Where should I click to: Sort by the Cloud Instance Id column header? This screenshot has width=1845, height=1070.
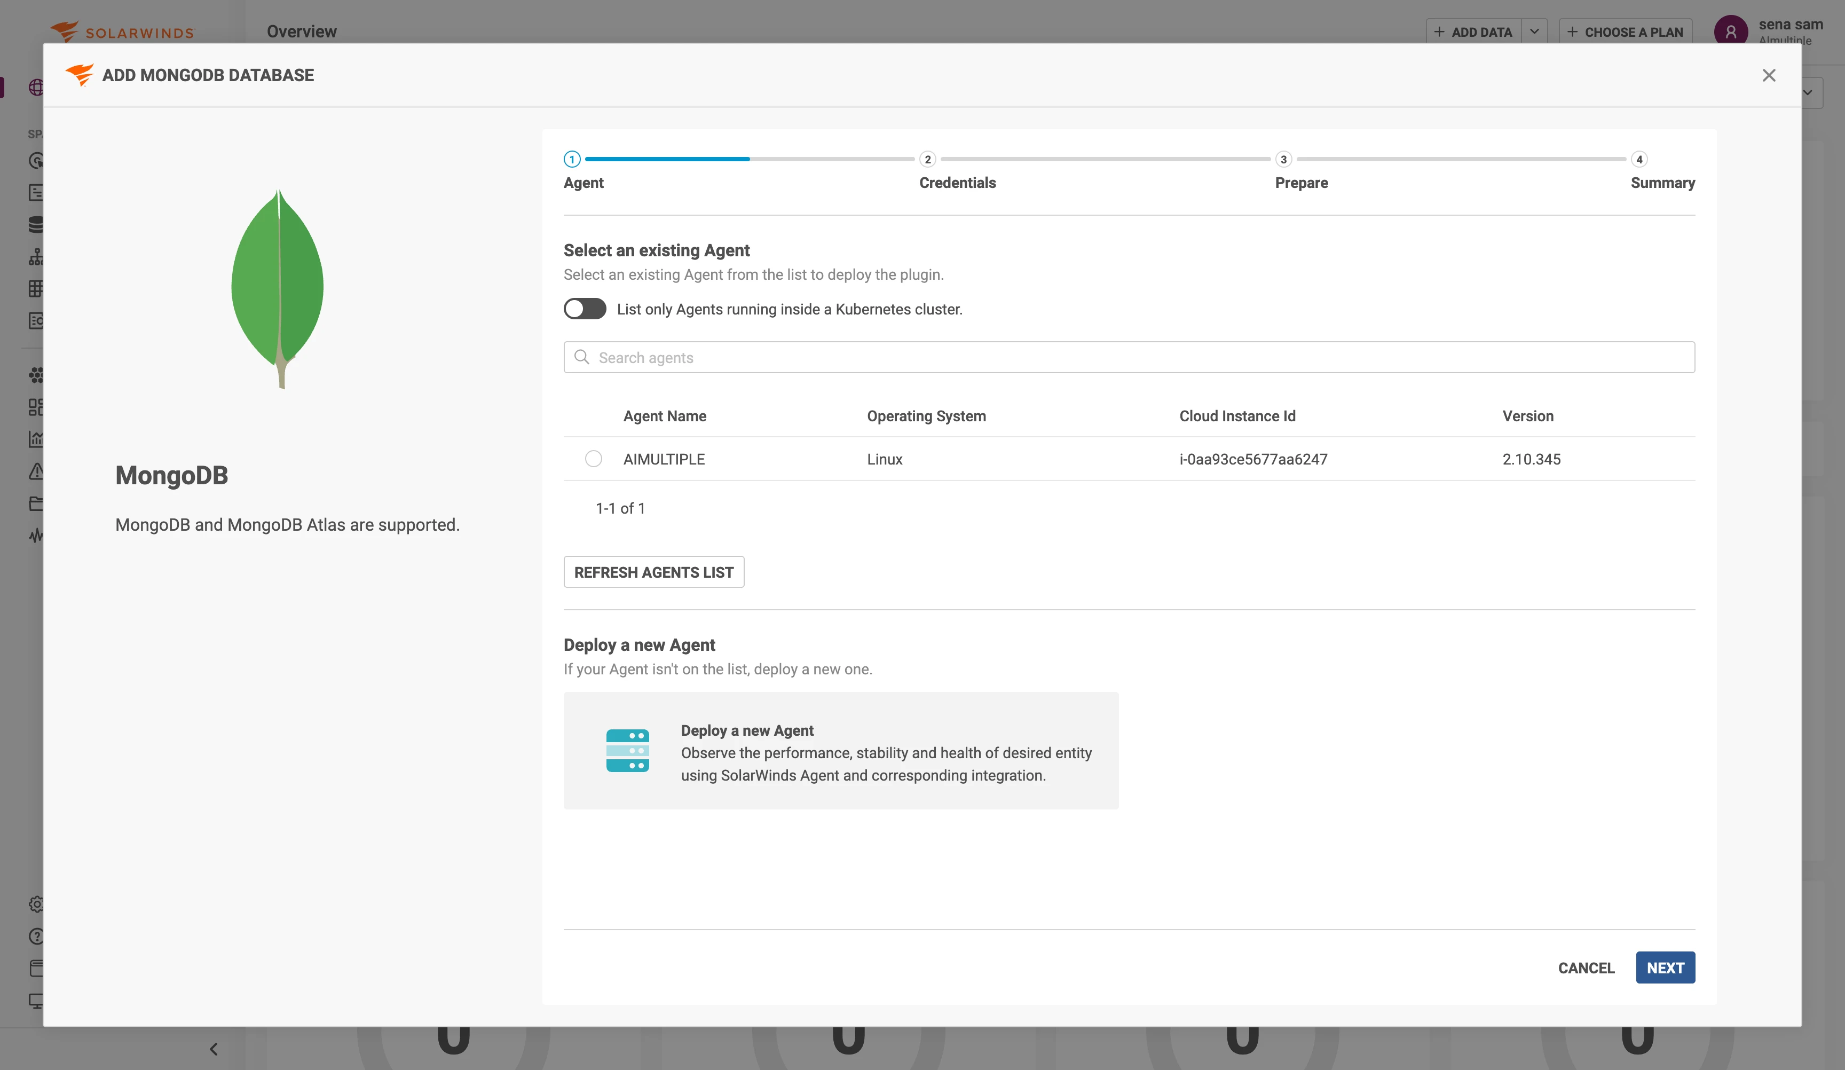tap(1236, 416)
